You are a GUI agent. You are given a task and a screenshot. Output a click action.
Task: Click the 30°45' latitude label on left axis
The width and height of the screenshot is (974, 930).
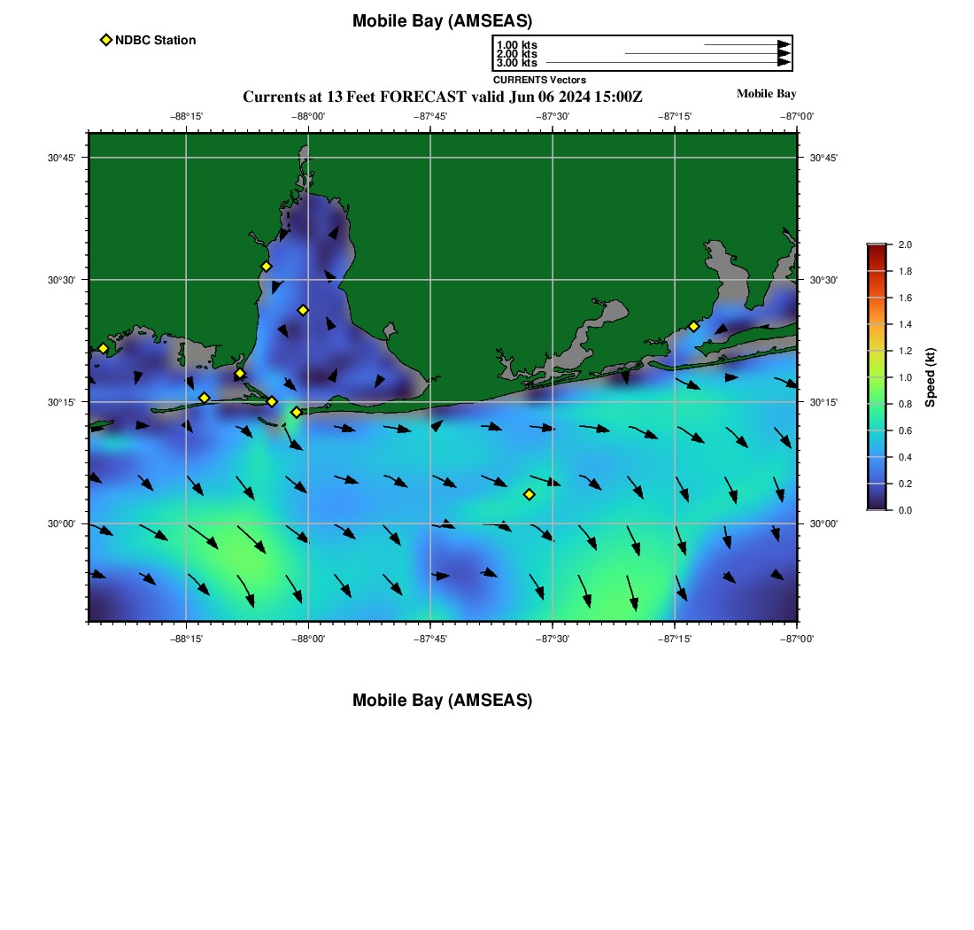[61, 158]
